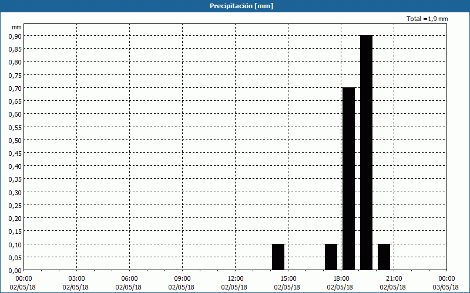The height and width of the screenshot is (293, 470).
Task: Select the 0,30 y-axis label
Action: pyautogui.click(x=15, y=193)
